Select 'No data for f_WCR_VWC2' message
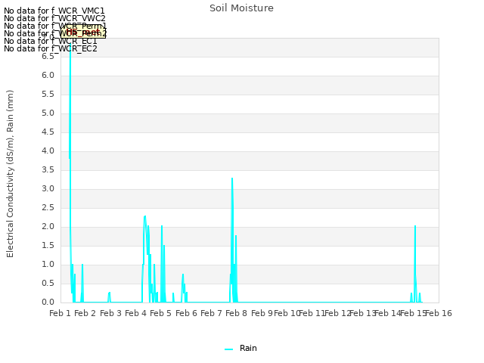 (54, 18)
